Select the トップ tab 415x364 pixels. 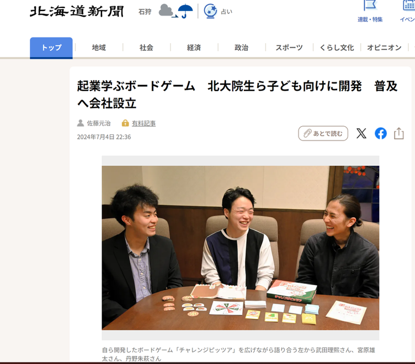point(51,48)
